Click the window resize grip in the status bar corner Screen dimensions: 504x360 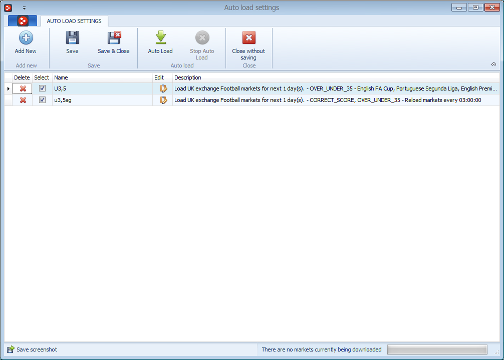(x=496, y=352)
